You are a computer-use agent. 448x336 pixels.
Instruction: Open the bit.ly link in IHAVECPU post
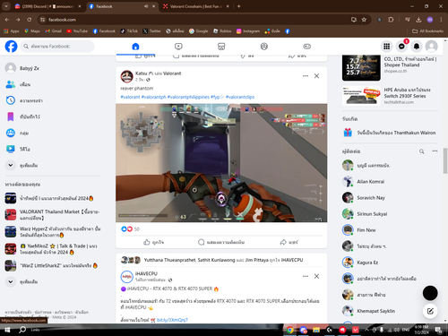click(172, 320)
